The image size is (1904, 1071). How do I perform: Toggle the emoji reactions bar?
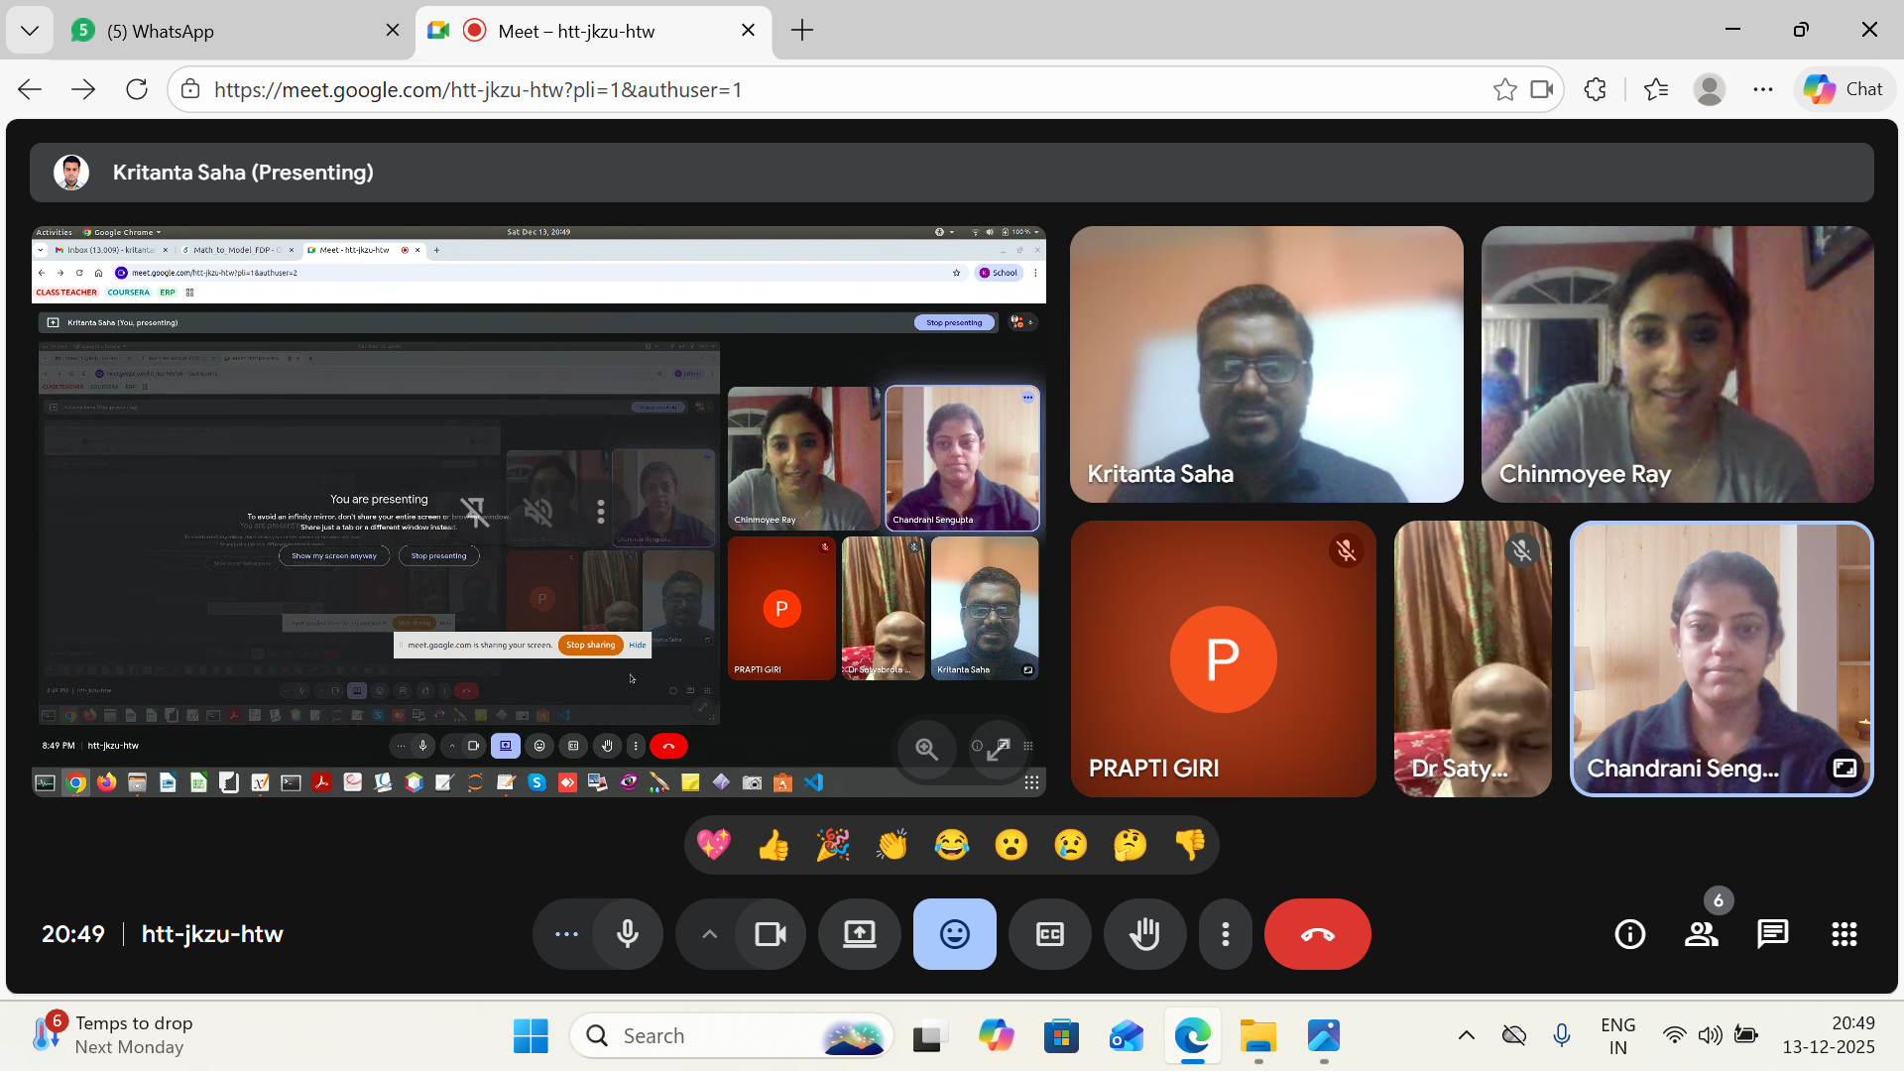954,934
